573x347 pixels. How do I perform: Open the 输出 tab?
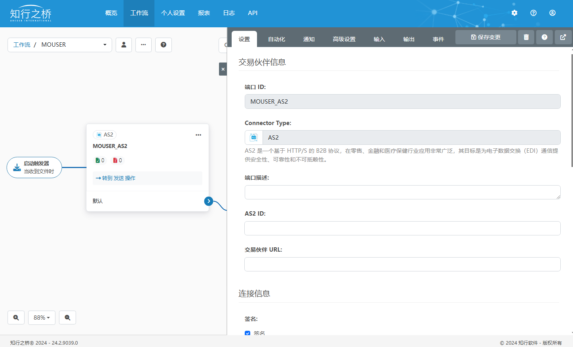(x=409, y=39)
